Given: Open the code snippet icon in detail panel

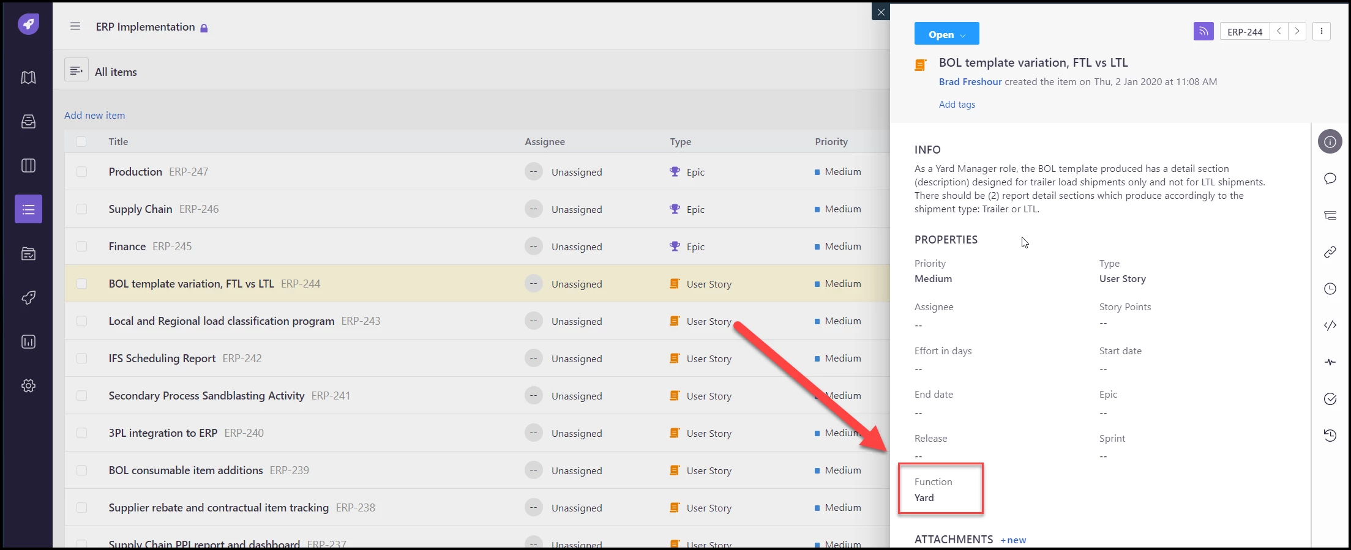Looking at the screenshot, I should pos(1330,325).
